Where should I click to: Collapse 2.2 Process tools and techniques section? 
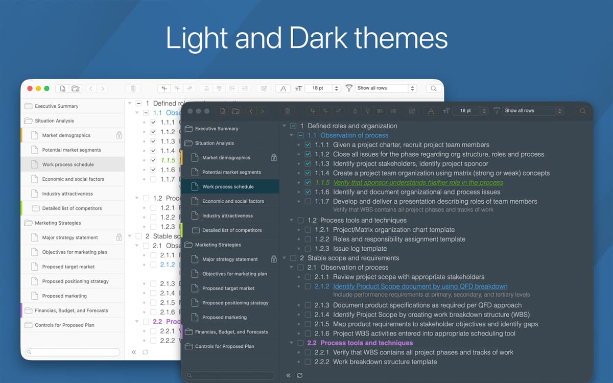coord(292,343)
